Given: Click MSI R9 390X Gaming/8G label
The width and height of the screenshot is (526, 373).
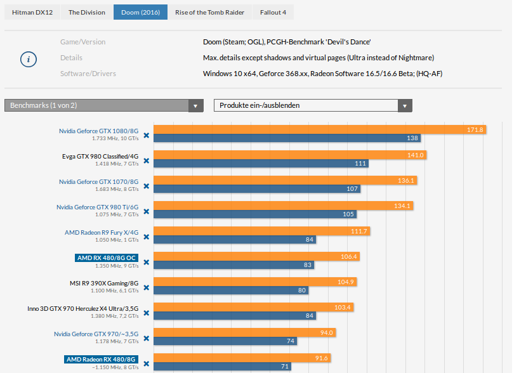Looking at the screenshot, I should (104, 284).
